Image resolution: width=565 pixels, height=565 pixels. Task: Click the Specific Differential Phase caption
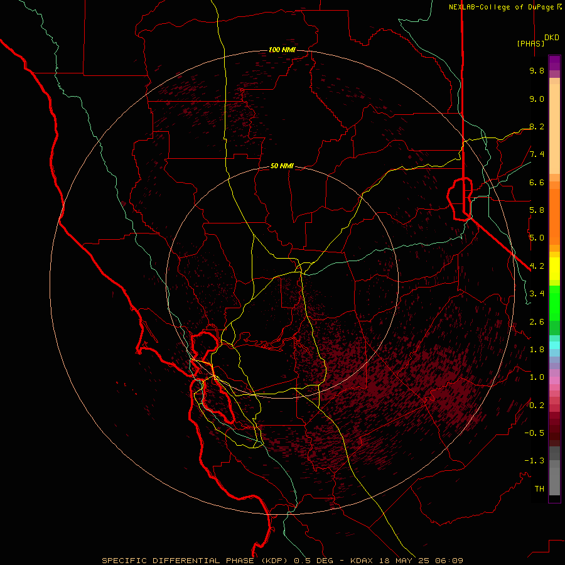282,561
